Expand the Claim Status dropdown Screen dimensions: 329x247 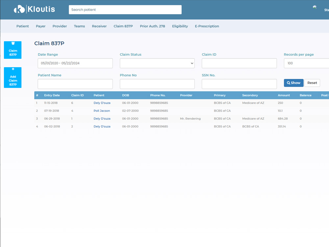(x=157, y=63)
